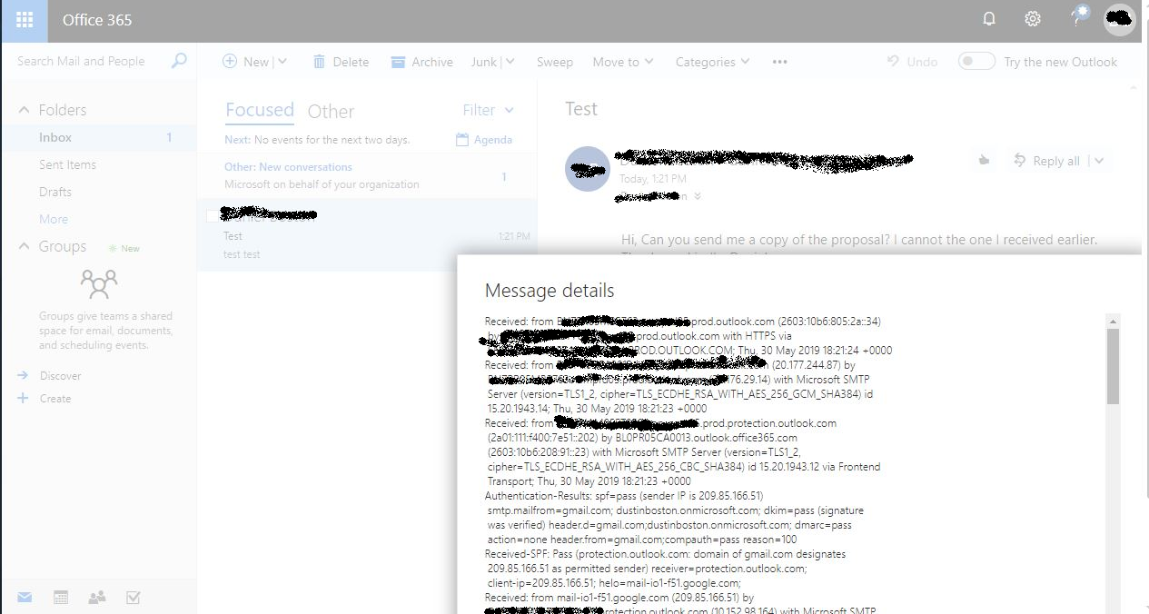Switch to the Other tab
Image resolution: width=1149 pixels, height=614 pixels.
[x=331, y=111]
